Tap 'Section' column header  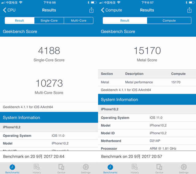(x=107, y=74)
